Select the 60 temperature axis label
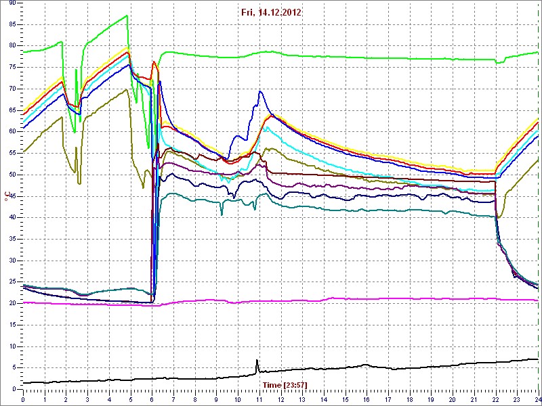This screenshot has height=406, width=542. click(x=12, y=131)
